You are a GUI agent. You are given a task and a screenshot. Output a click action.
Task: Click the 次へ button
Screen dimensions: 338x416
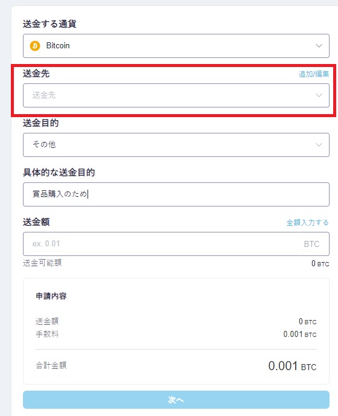coord(176,400)
